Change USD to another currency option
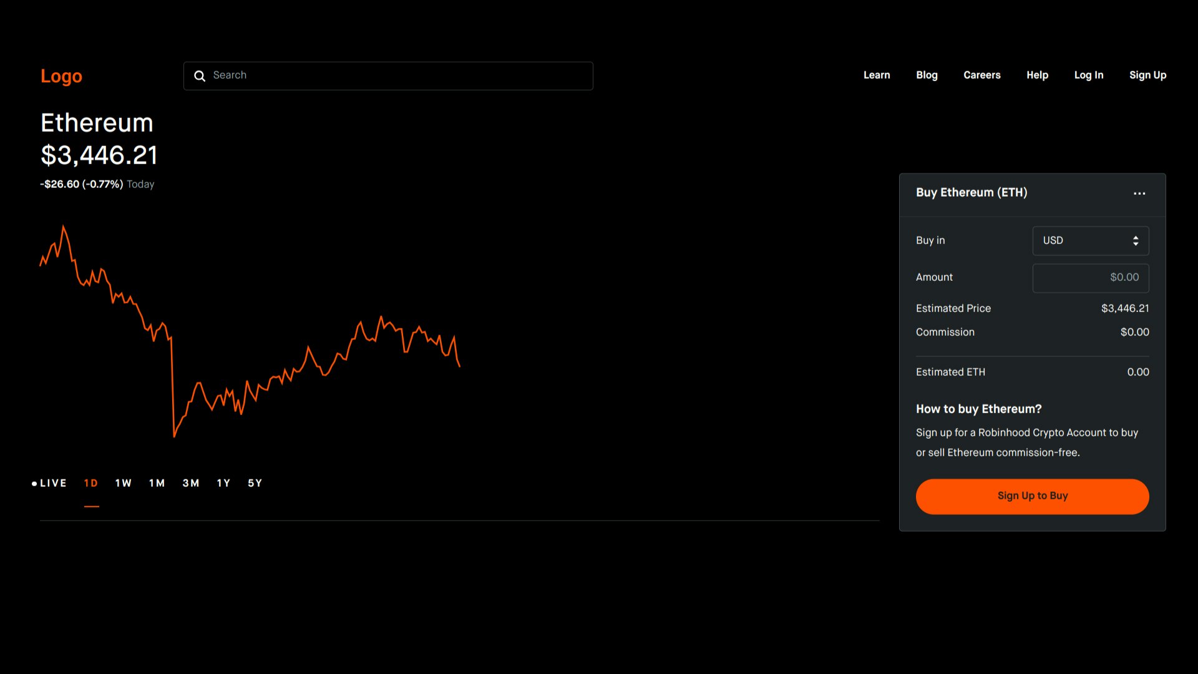Screen dimensions: 1198x674 [x=1090, y=240]
